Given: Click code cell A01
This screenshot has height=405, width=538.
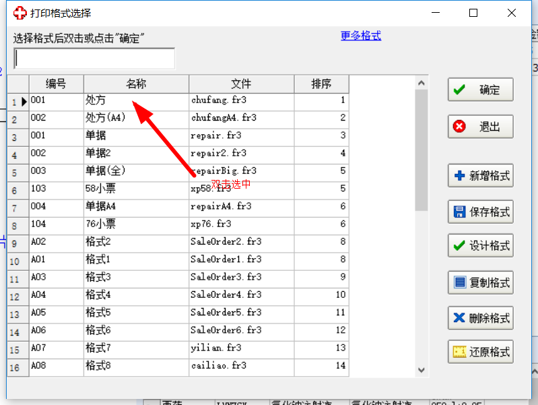Looking at the screenshot, I should pos(57,261).
